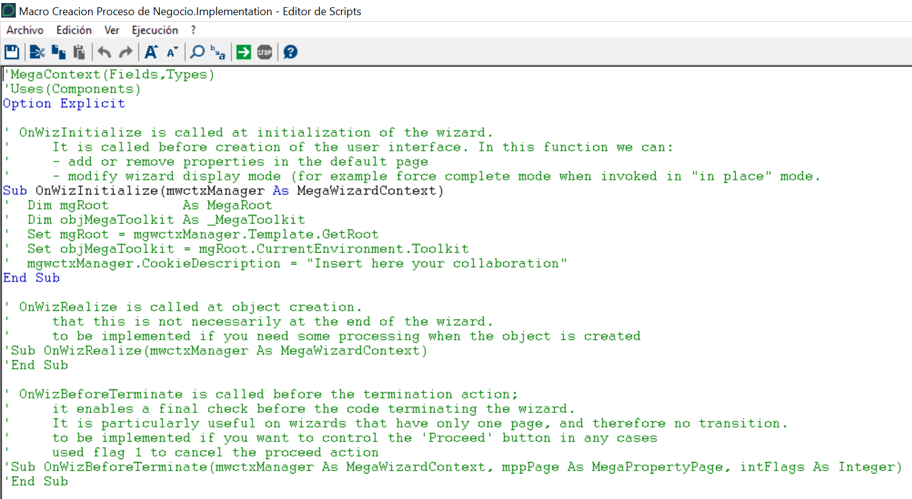Stop script execution with the STOP icon
Screen dimensions: 912x499
(x=265, y=52)
